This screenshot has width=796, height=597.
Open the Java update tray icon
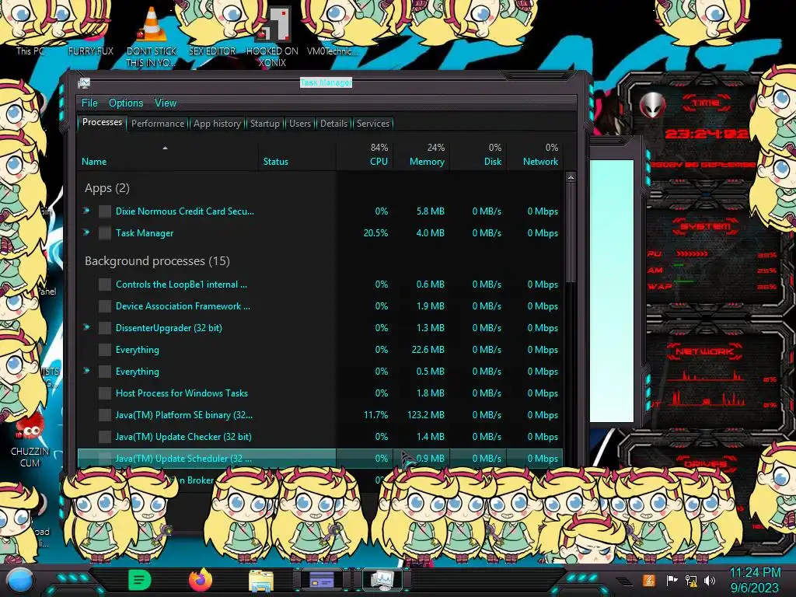(649, 580)
